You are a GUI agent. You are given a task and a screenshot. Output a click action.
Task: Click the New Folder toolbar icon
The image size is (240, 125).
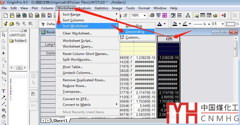12,15
